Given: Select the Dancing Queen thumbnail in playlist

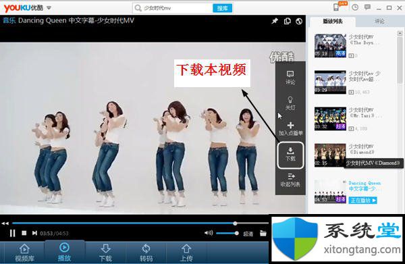Looking at the screenshot, I should point(330,191).
